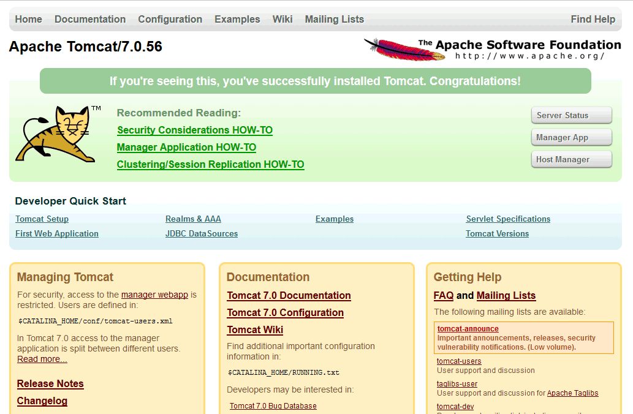Open Manager Application HOW-TO link
The height and width of the screenshot is (414, 633).
point(186,147)
